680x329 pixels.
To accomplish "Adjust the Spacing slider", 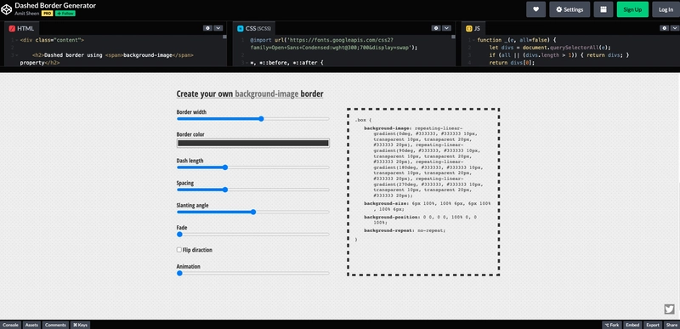I will coord(252,190).
